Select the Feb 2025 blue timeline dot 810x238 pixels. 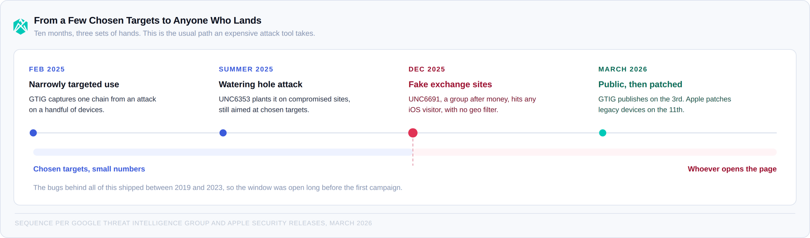[33, 133]
